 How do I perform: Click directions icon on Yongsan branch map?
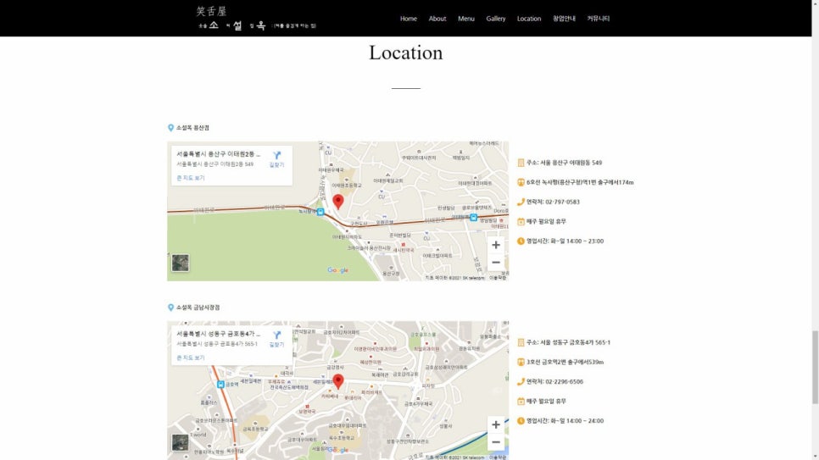click(276, 157)
